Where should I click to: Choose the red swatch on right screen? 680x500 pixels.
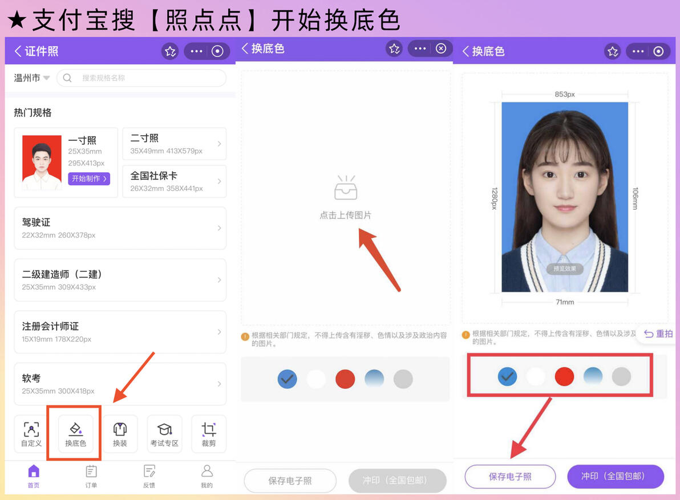564,376
